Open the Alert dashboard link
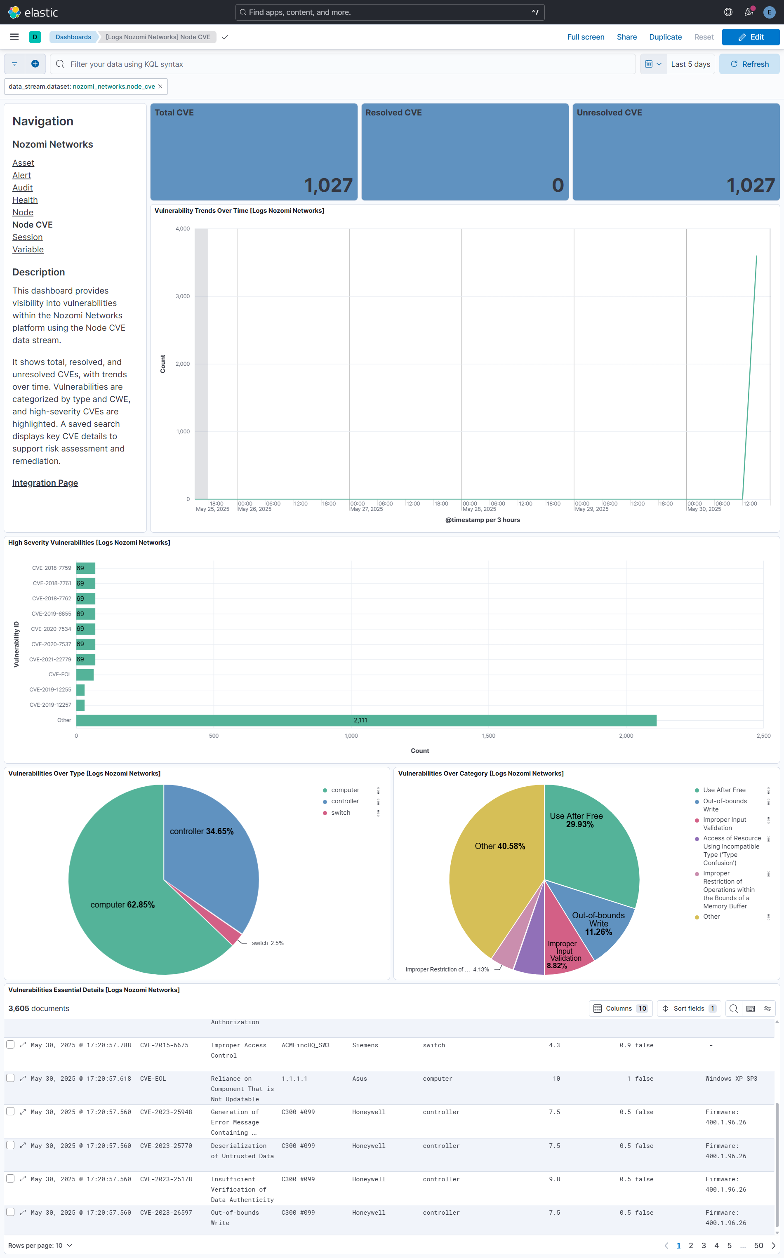This screenshot has width=784, height=1258. click(x=22, y=175)
